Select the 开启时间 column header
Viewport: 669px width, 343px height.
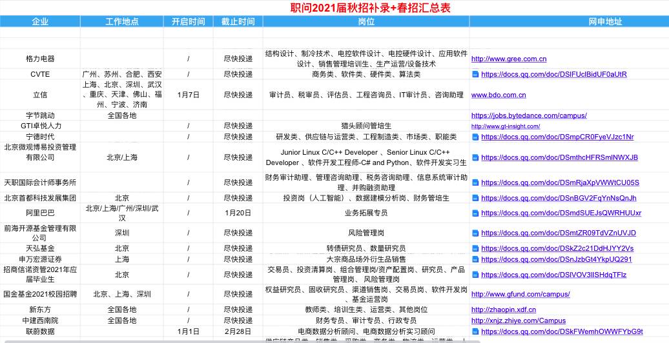(188, 21)
